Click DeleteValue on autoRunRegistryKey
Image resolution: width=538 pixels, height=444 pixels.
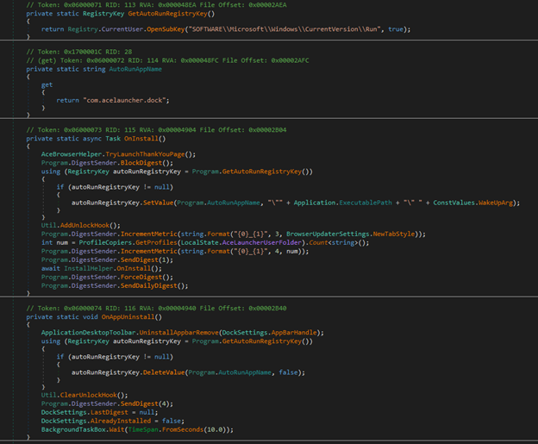click(162, 372)
